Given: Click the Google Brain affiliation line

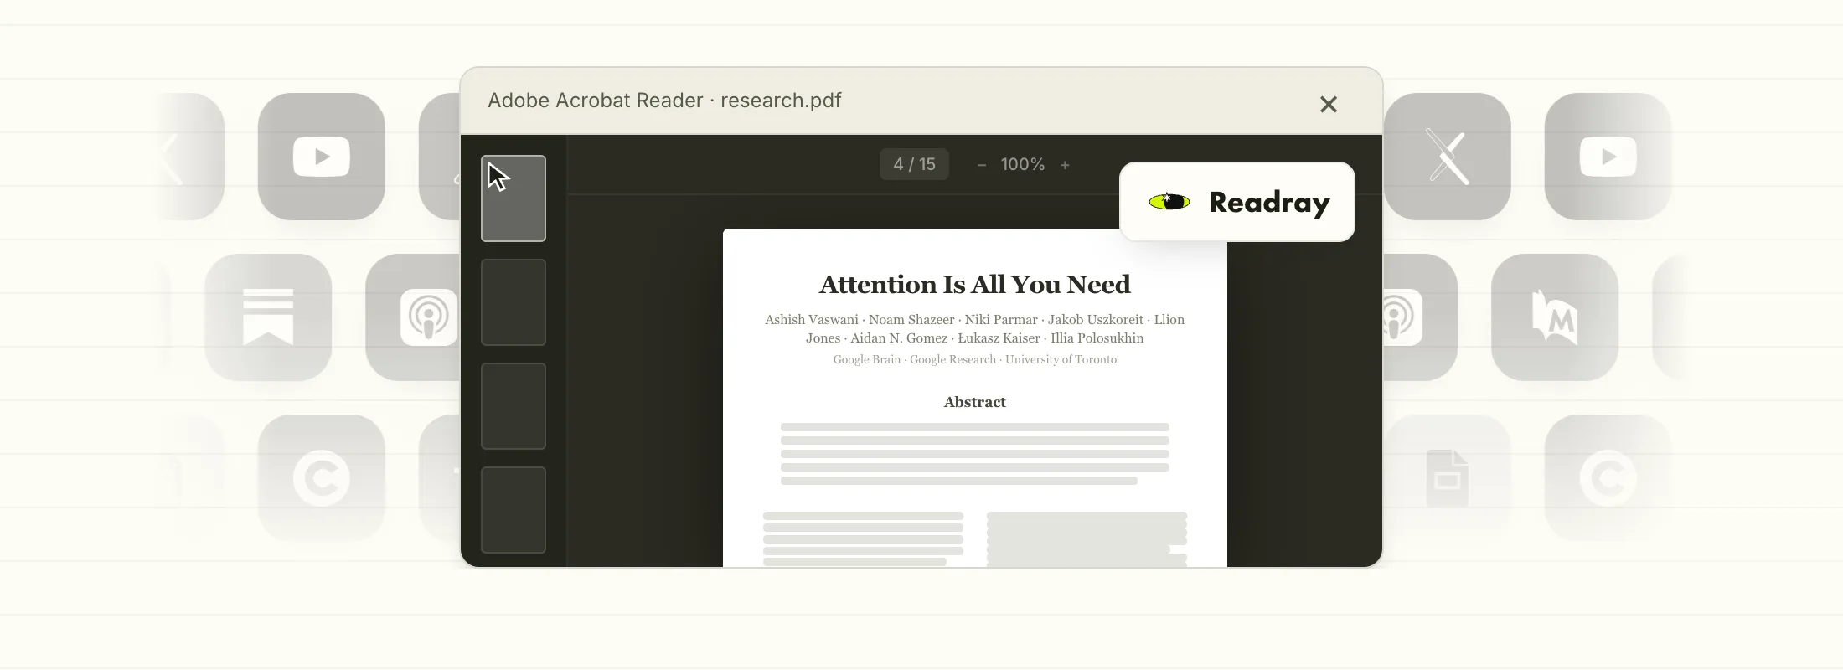Looking at the screenshot, I should click(975, 359).
